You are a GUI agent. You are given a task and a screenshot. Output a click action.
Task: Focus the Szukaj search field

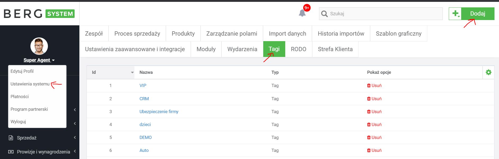tap(384, 14)
